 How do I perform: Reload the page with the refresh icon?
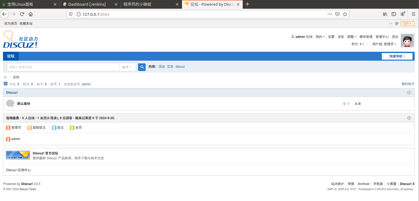point(22,14)
